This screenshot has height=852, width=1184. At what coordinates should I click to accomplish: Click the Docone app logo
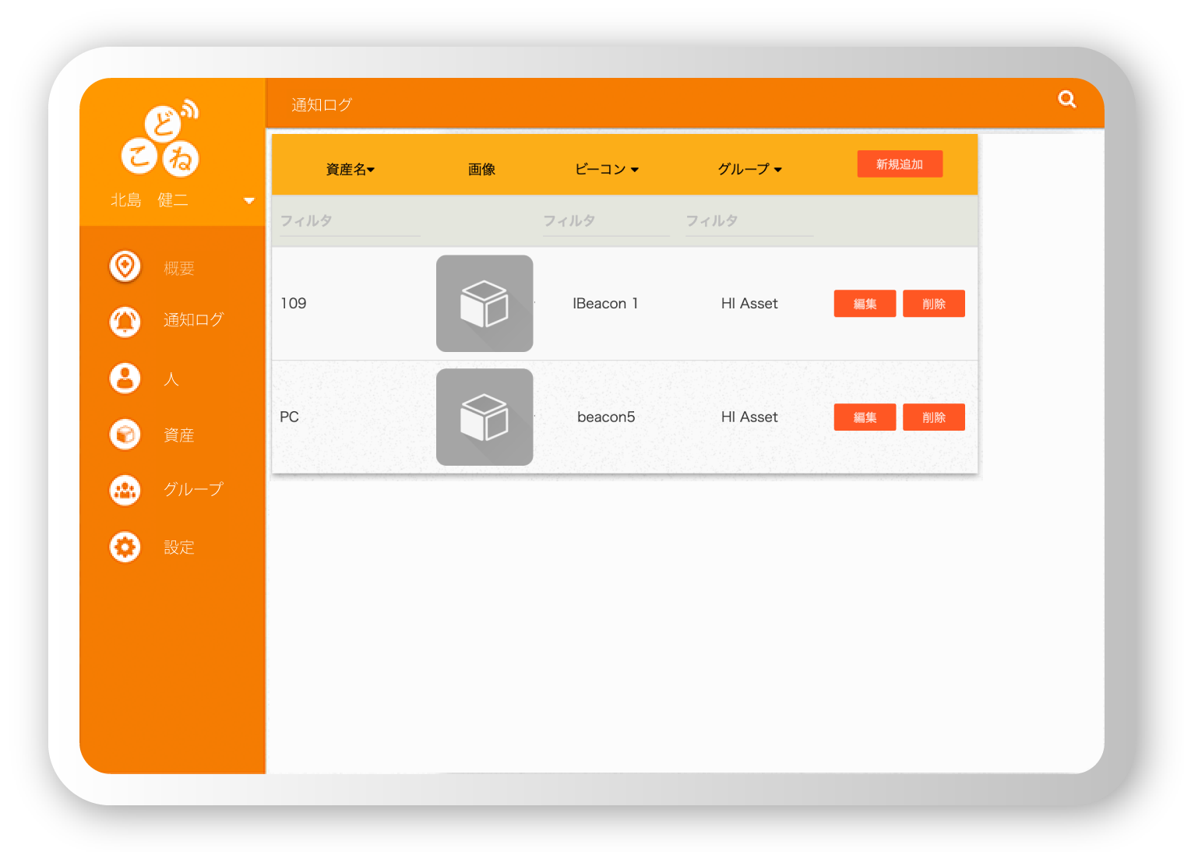(160, 138)
